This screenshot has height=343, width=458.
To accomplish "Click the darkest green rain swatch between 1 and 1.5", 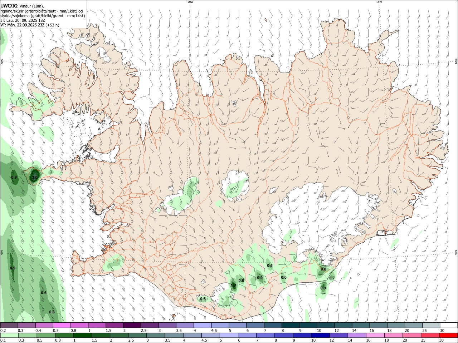I will 83,335.
